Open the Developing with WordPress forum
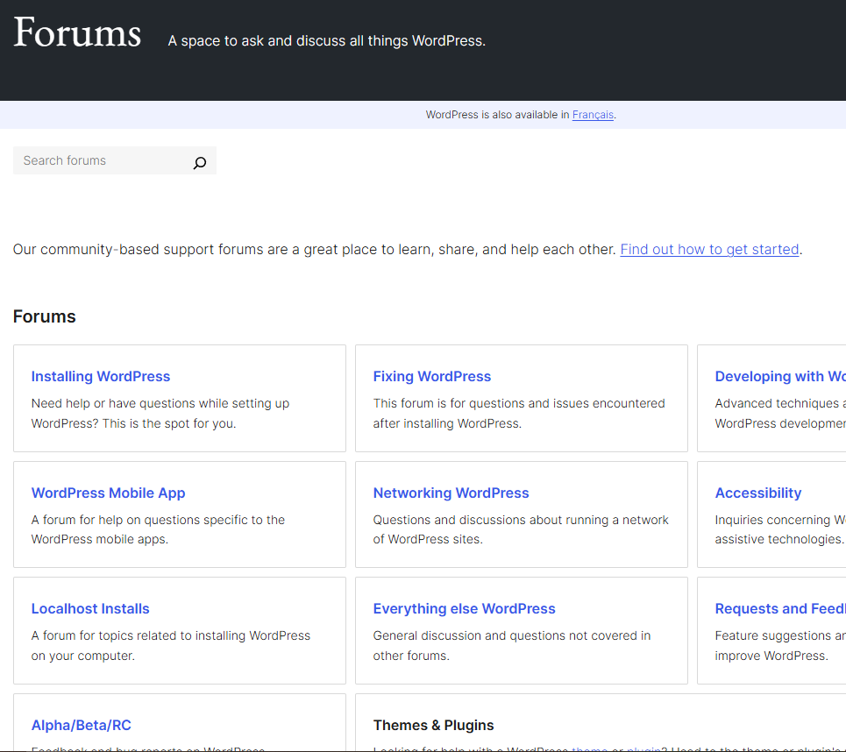Viewport: 846px width, 752px height. [780, 377]
